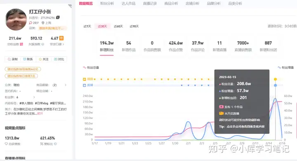
Task: Click the 2/15 data point on chart
Action: (x=276, y=98)
